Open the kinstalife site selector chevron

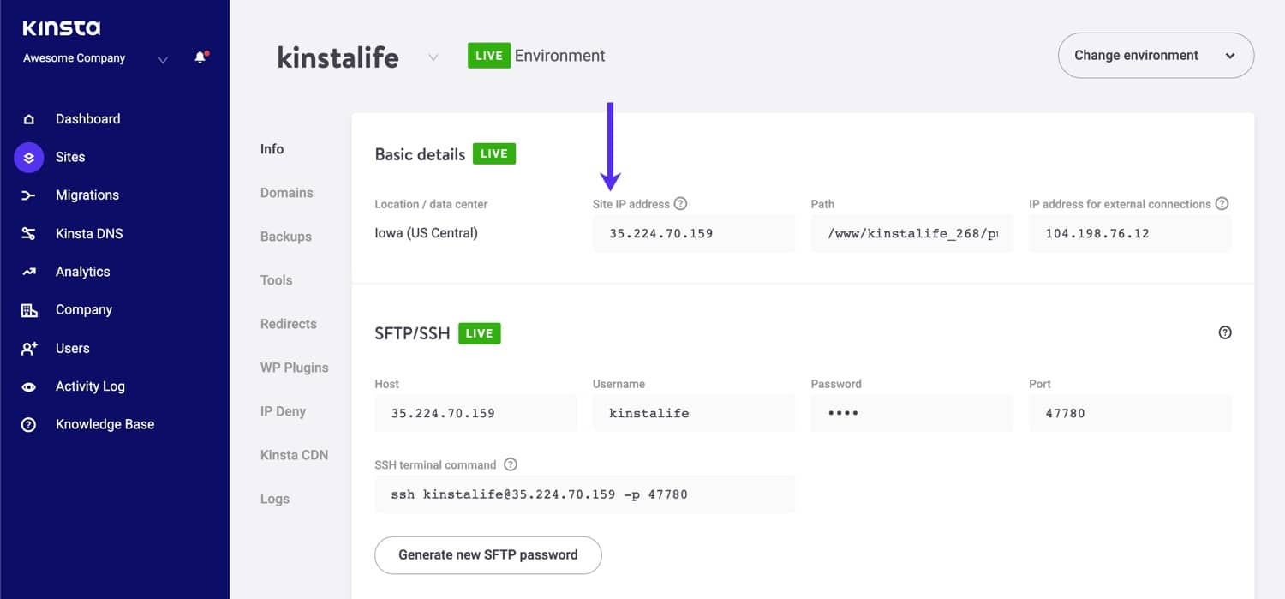[433, 57]
